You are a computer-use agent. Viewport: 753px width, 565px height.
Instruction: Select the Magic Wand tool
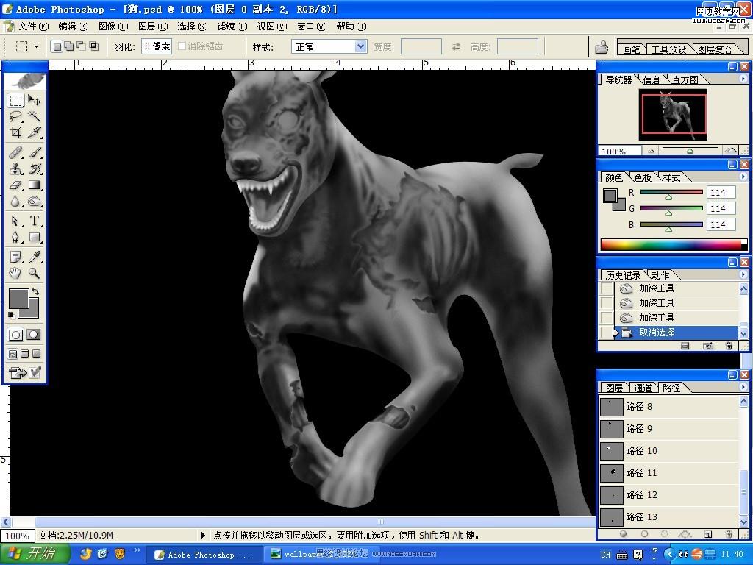(35, 117)
